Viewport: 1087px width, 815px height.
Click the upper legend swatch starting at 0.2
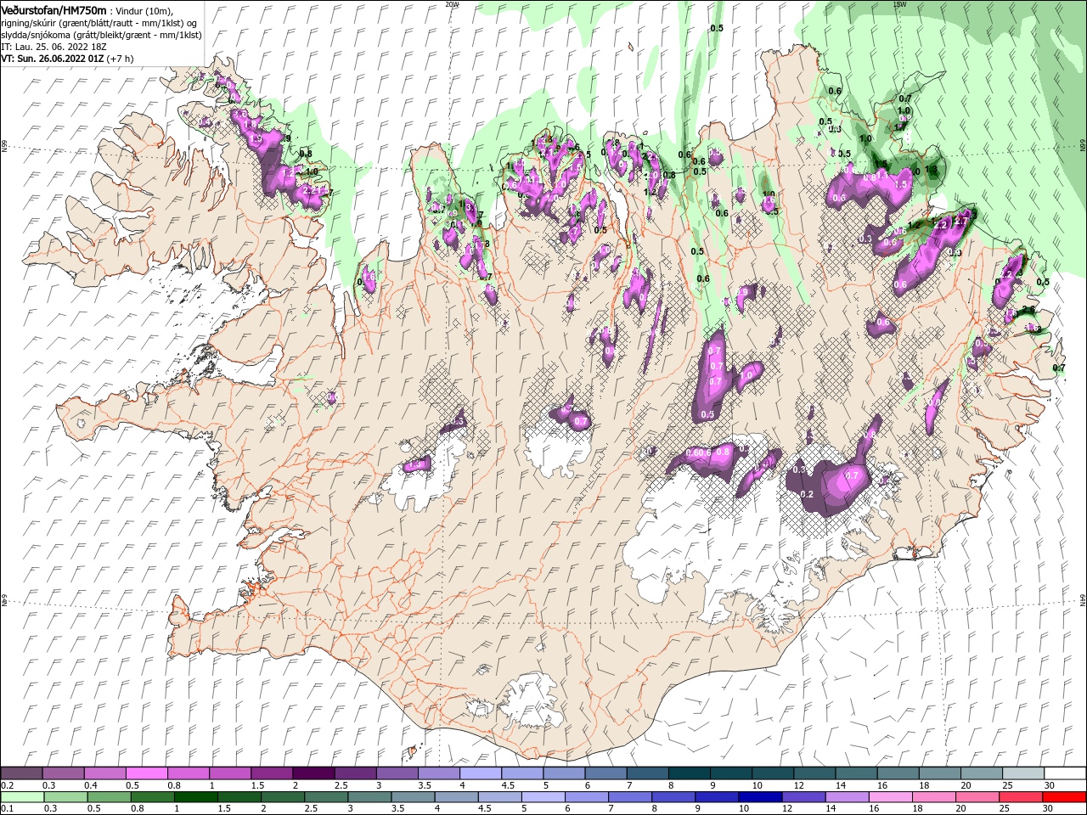click(22, 773)
